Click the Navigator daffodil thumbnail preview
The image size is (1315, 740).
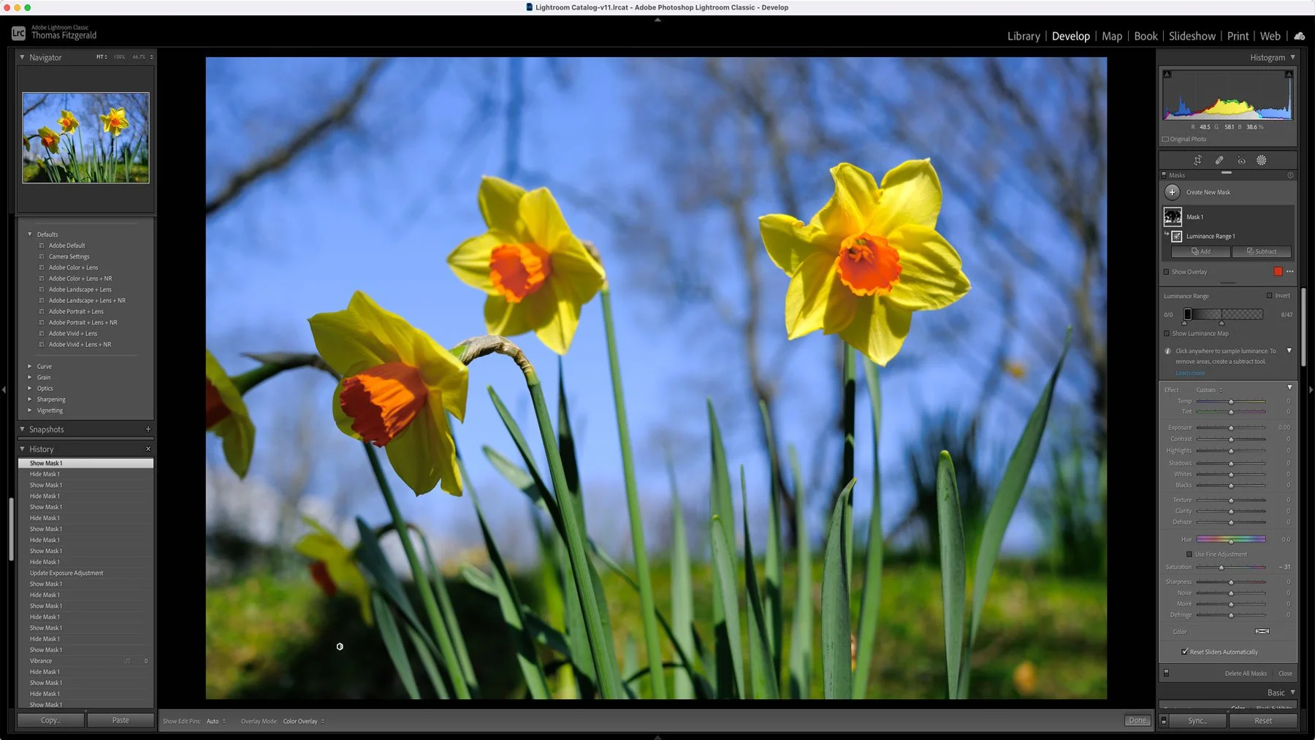(85, 137)
